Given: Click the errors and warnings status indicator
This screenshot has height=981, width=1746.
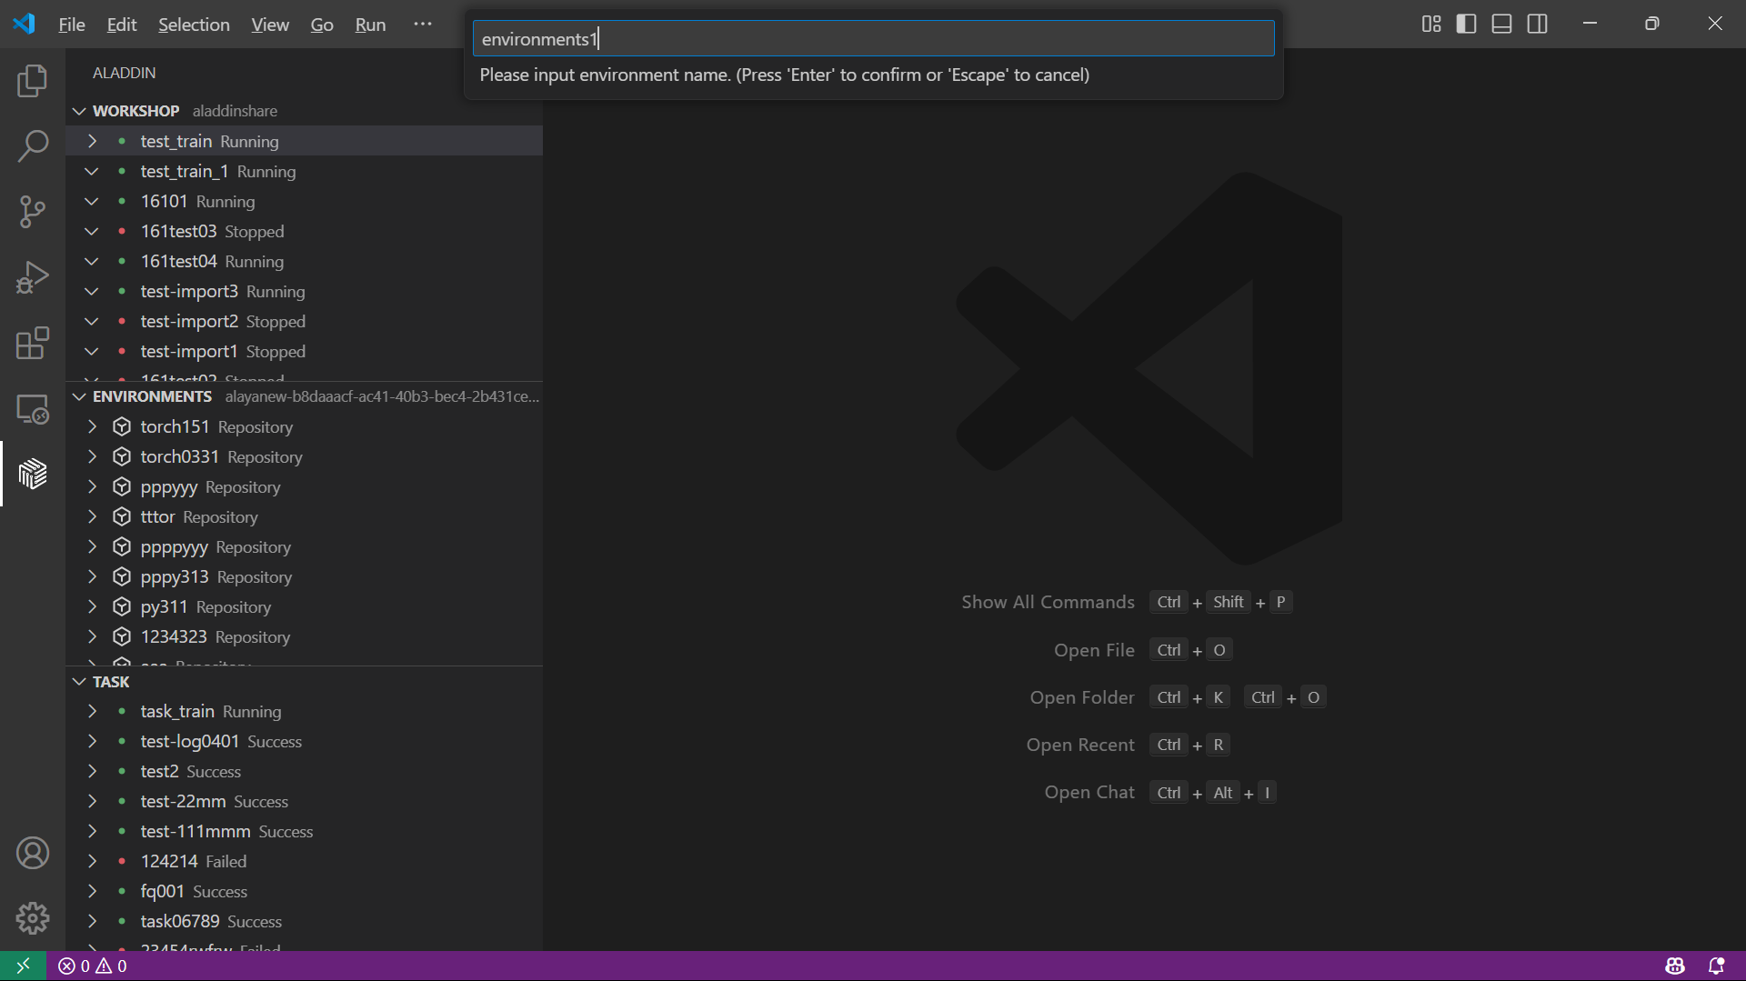Looking at the screenshot, I should click(93, 966).
